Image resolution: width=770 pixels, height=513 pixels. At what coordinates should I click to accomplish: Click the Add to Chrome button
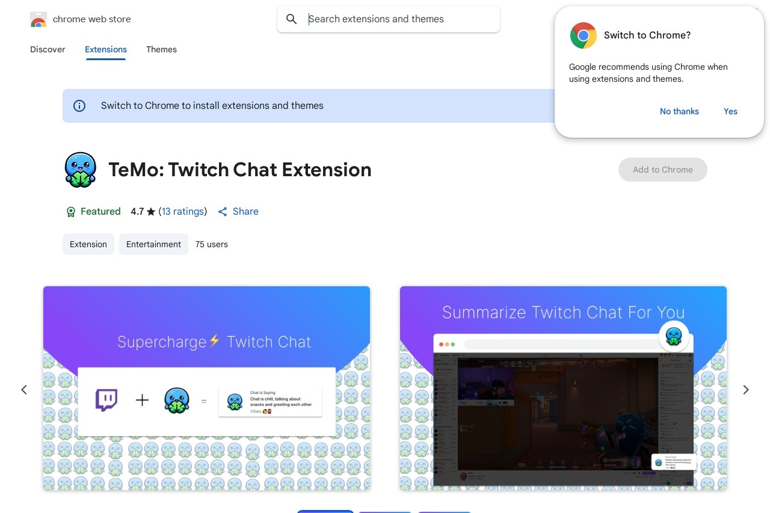coord(663,170)
